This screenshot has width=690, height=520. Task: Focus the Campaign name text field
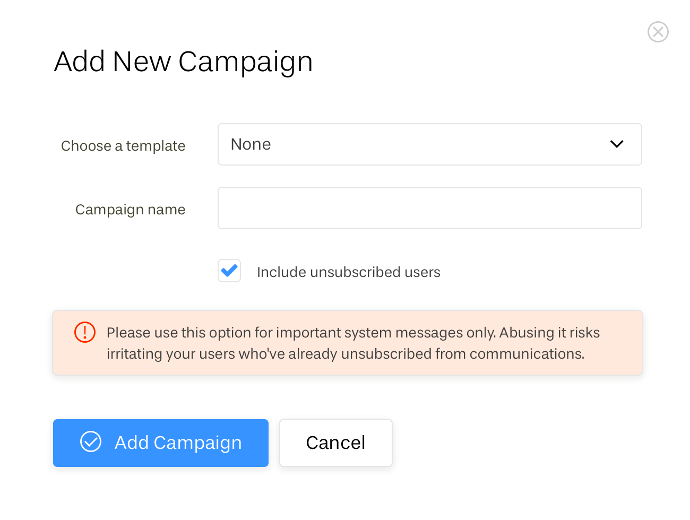(429, 208)
